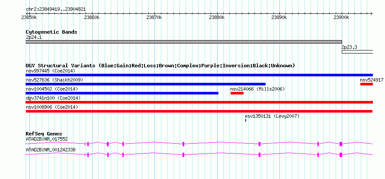Select the red nsv1008906 loss variant bar
Image resolution: width=385 pixels, height=179 pixels.
tap(199, 111)
